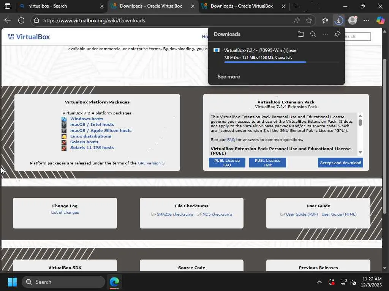The image size is (389, 291).
Task: Open the Windows Start menu
Action: 12,282
